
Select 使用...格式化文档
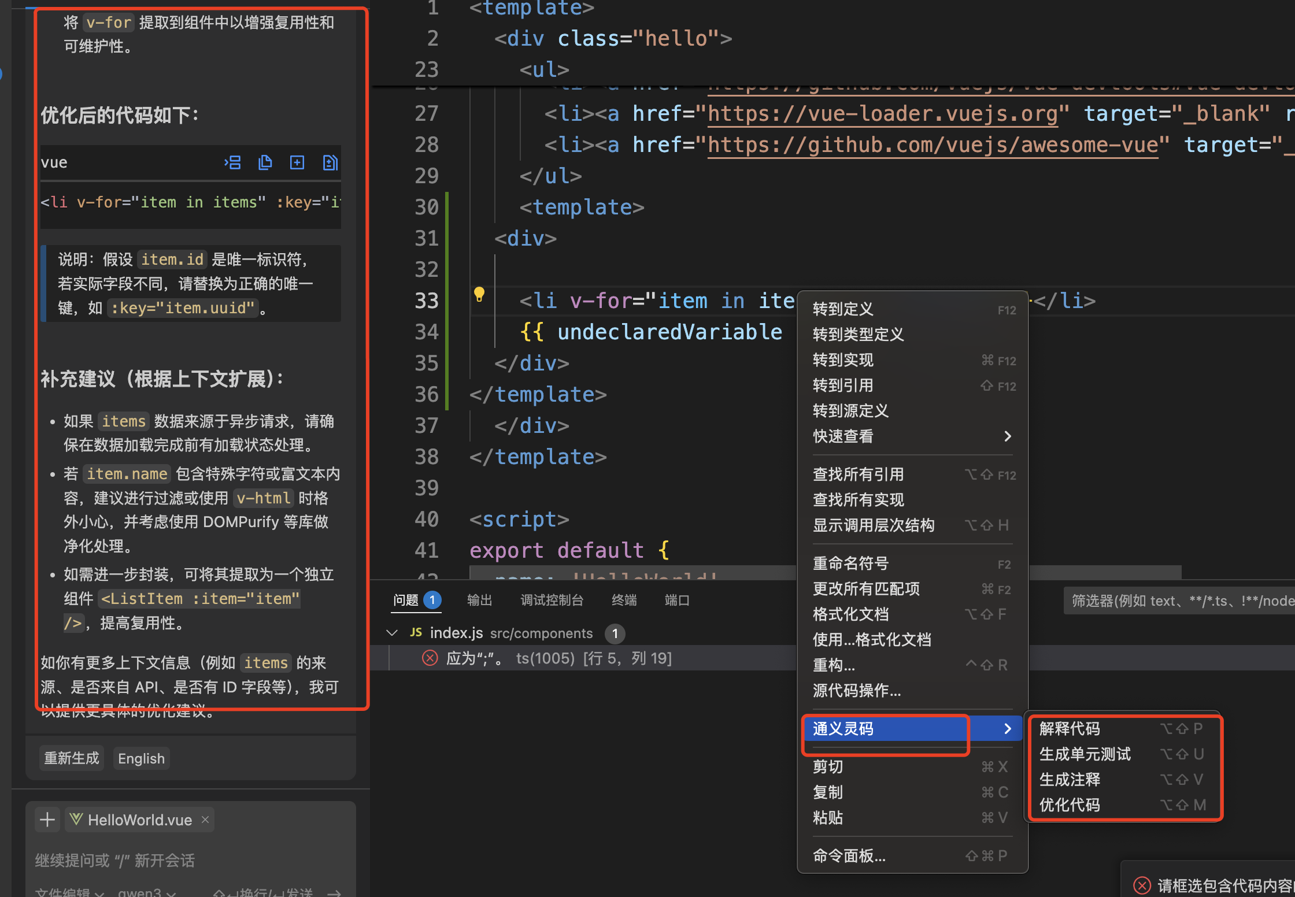point(912,640)
